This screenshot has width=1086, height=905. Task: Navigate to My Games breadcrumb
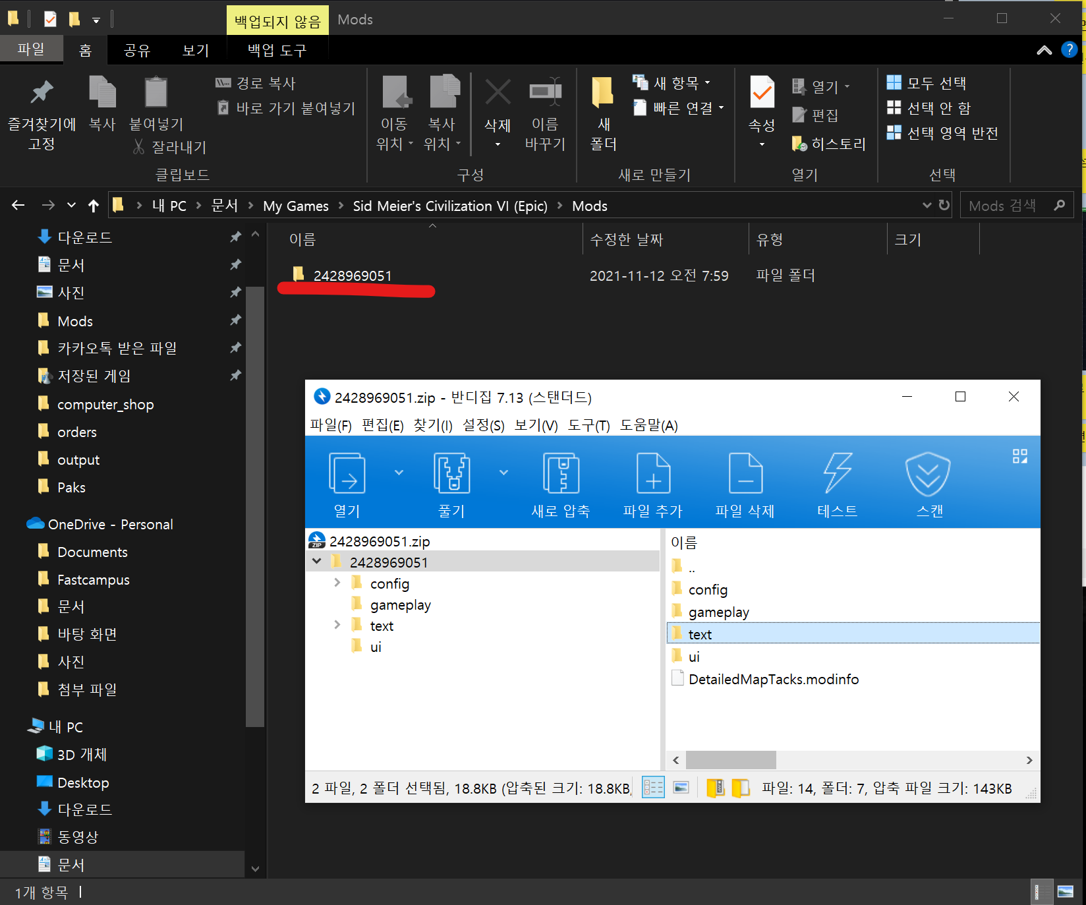pos(296,206)
